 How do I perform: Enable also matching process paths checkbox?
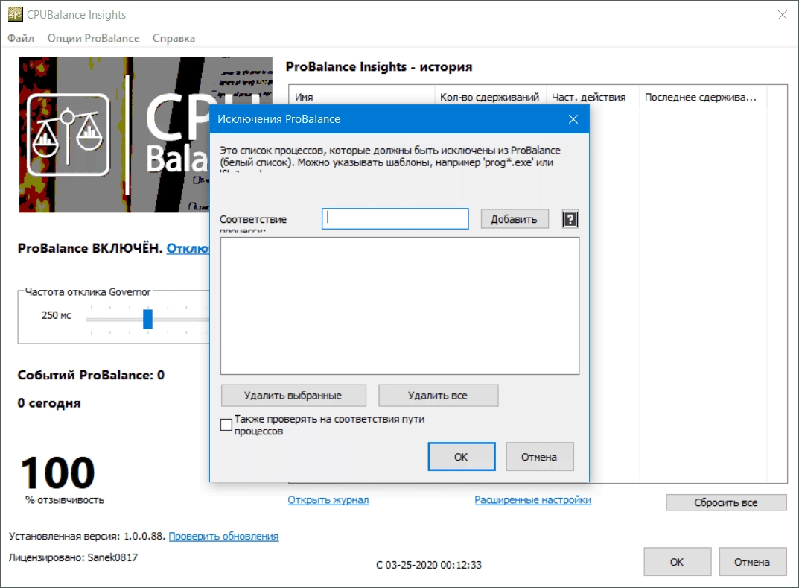(226, 424)
